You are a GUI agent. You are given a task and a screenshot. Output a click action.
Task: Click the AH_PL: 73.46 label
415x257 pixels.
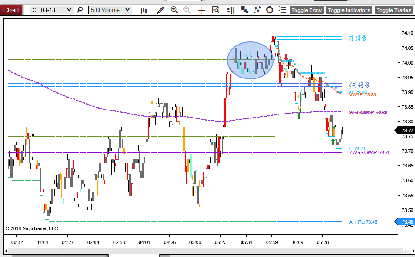pos(363,222)
